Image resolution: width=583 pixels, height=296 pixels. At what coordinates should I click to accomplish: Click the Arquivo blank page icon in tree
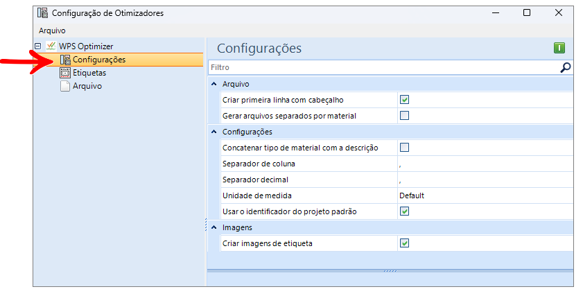(x=65, y=86)
